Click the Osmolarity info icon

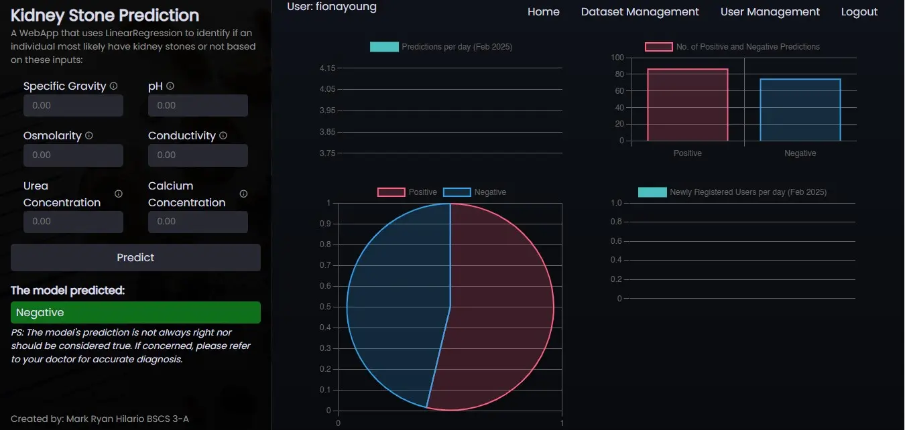click(89, 136)
